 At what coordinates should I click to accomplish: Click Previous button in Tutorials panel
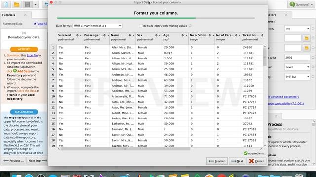click(x=13, y=161)
